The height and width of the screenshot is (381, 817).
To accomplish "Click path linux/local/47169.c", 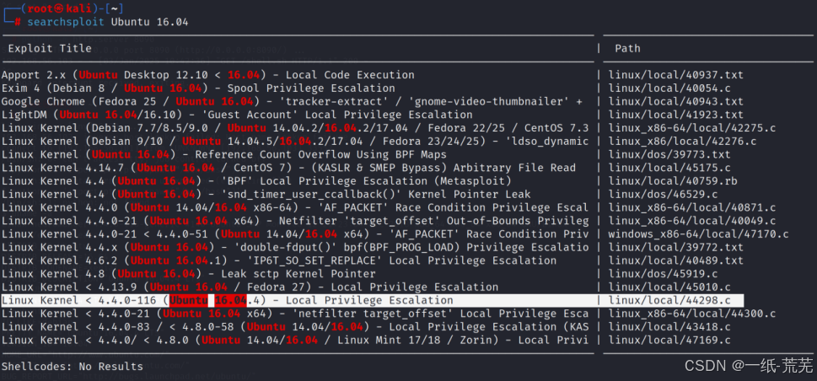I will [x=669, y=341].
